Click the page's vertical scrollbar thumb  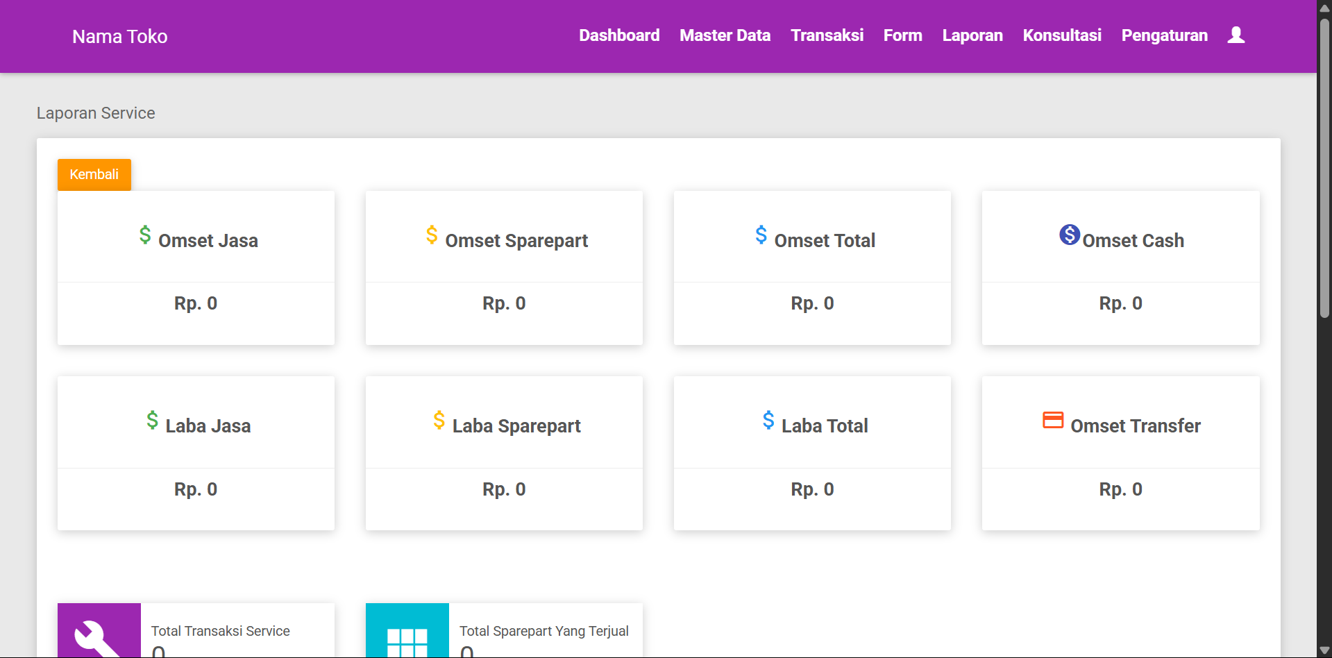click(1324, 167)
